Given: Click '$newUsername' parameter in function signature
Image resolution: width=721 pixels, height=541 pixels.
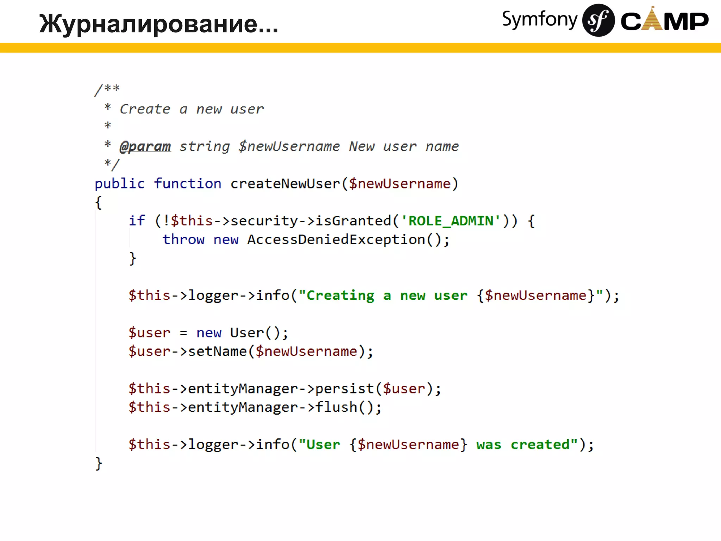Looking at the screenshot, I should coord(400,184).
